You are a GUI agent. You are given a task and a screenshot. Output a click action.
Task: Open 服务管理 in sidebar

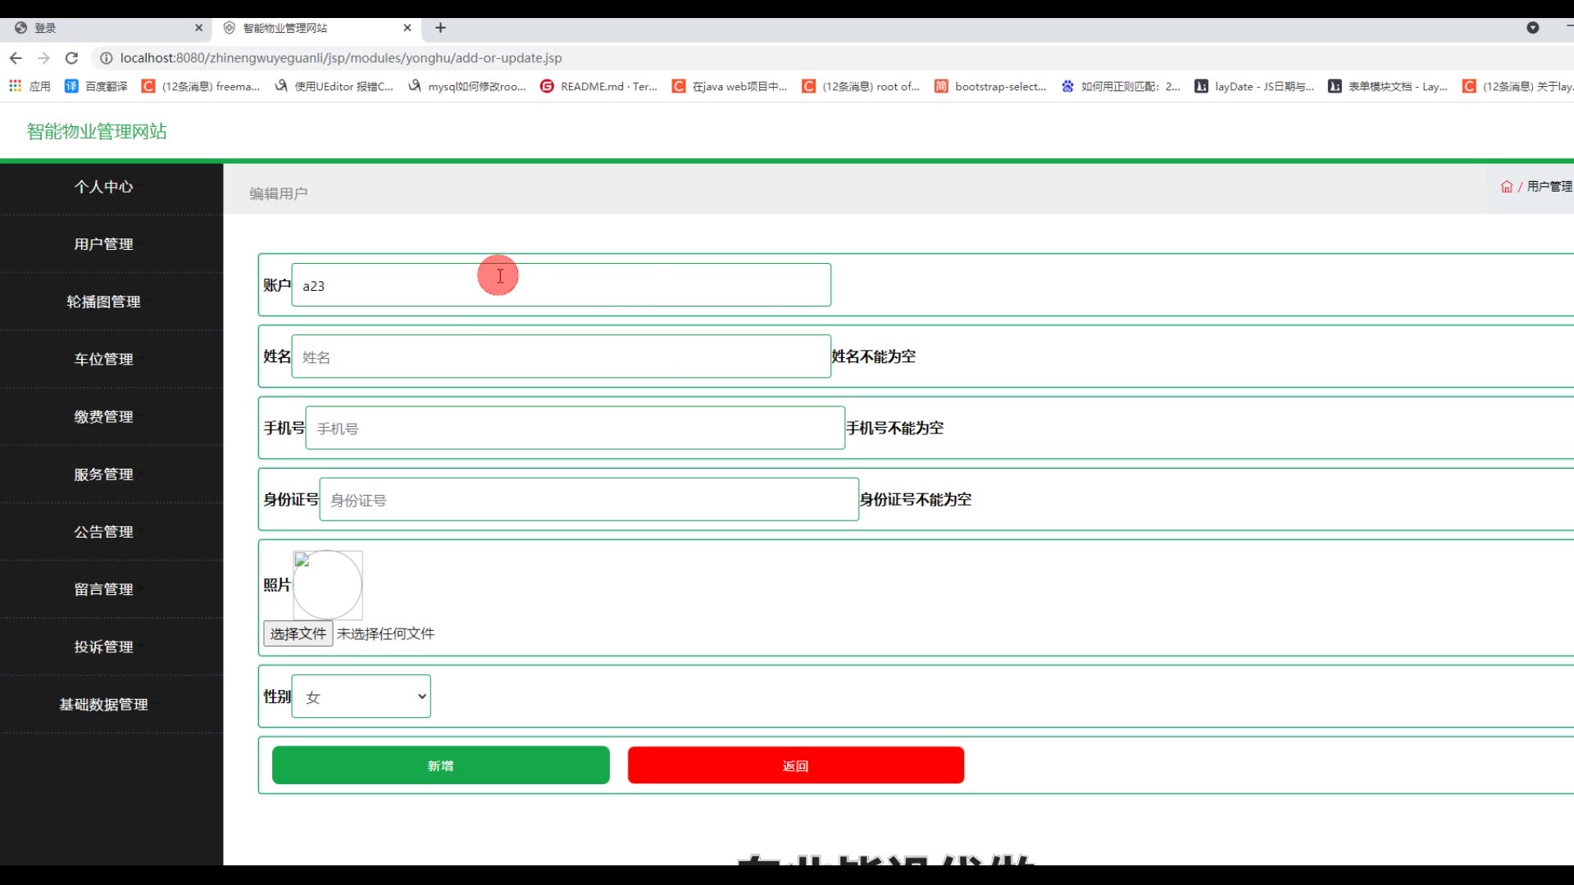click(x=104, y=474)
